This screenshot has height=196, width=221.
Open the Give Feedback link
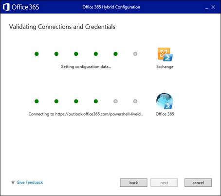point(30,182)
